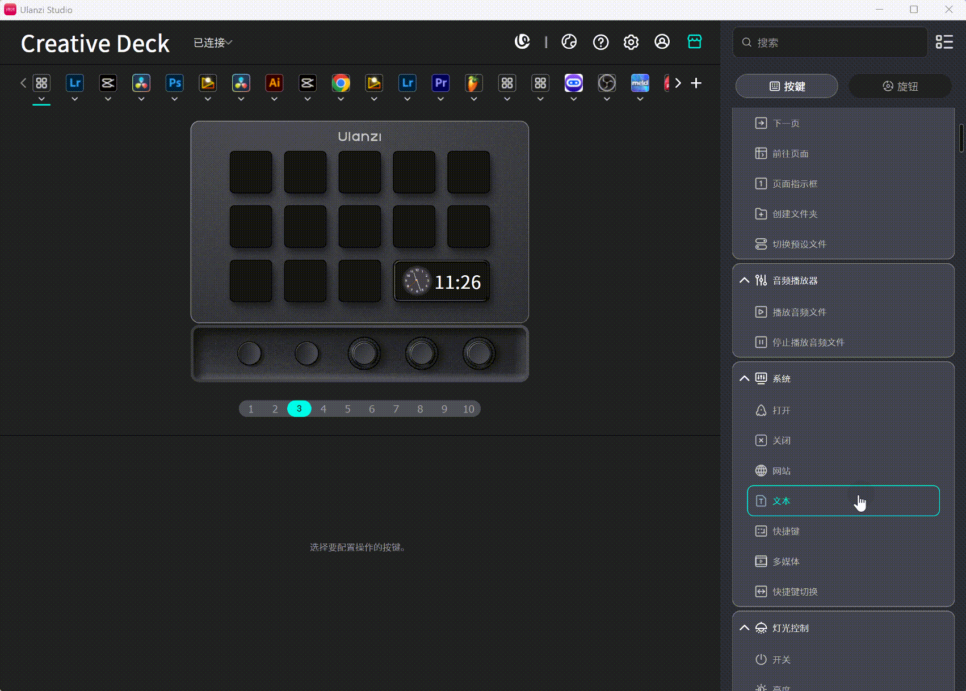
Task: Add a new profile with plus icon
Action: (696, 83)
